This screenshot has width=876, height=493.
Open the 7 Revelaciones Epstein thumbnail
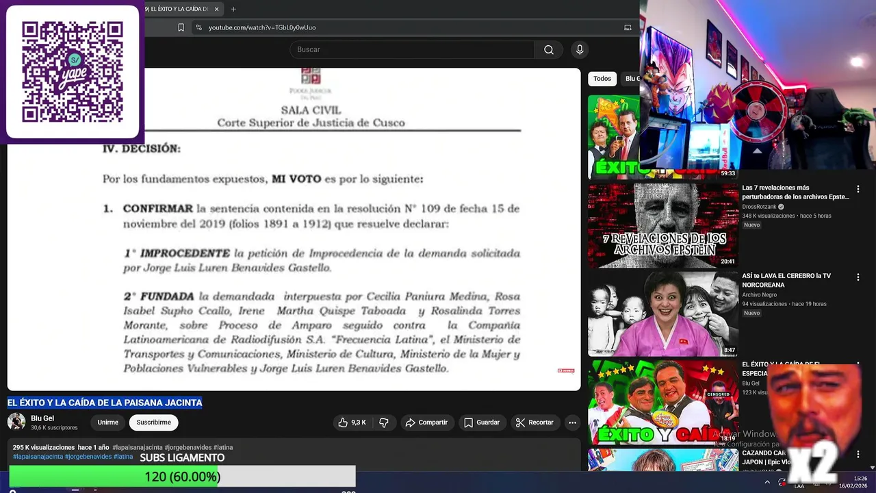(663, 225)
